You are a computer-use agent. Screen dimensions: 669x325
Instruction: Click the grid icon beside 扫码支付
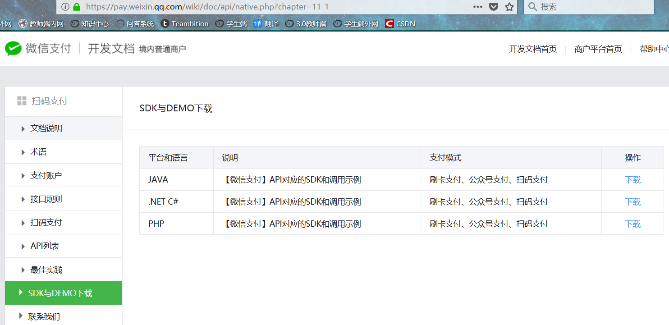click(x=22, y=101)
